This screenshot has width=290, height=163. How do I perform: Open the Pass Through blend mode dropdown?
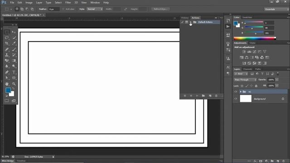245,80
